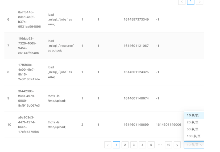Open page 5 in bottom pagination

point(151,145)
